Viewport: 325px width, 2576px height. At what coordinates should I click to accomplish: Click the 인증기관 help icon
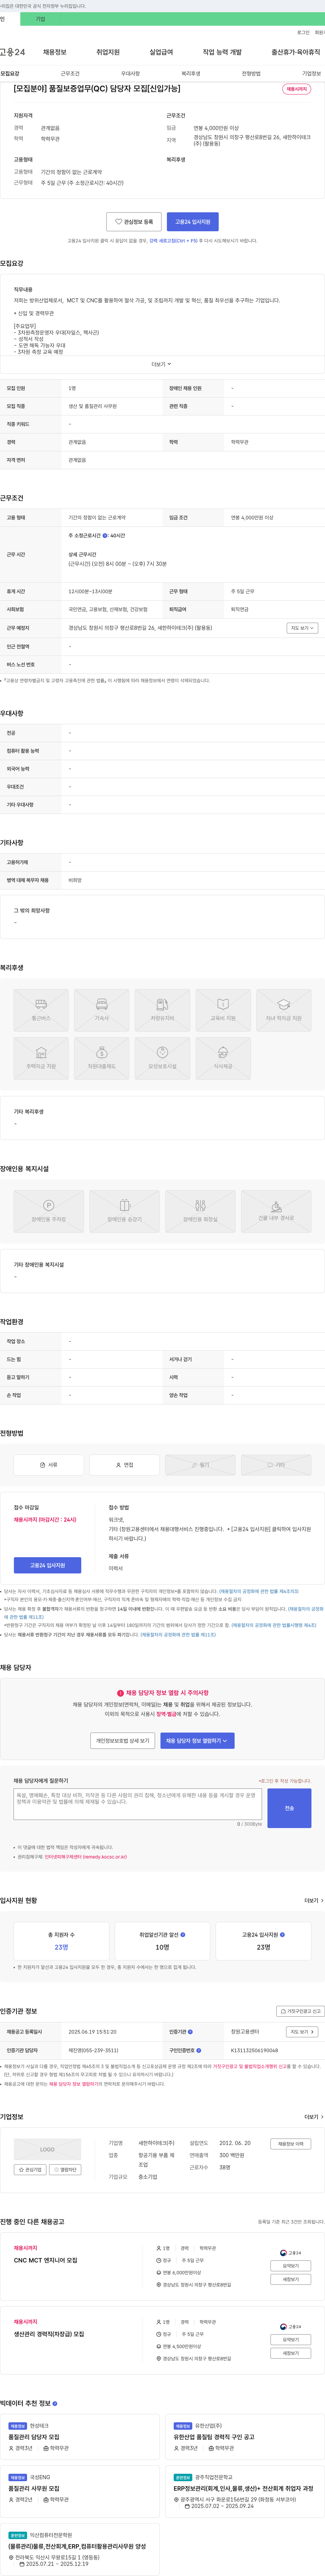(x=190, y=2032)
